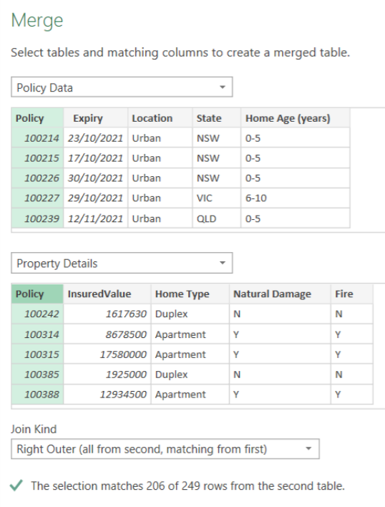Select the State column header

coord(217,118)
